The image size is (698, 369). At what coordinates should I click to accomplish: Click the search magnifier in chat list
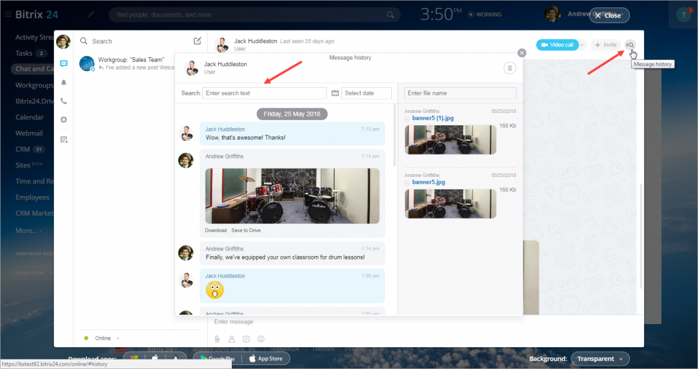pos(84,41)
